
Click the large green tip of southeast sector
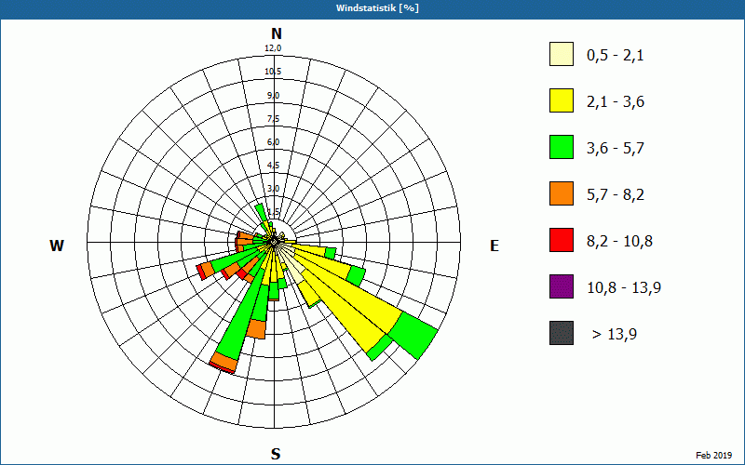[x=413, y=335]
